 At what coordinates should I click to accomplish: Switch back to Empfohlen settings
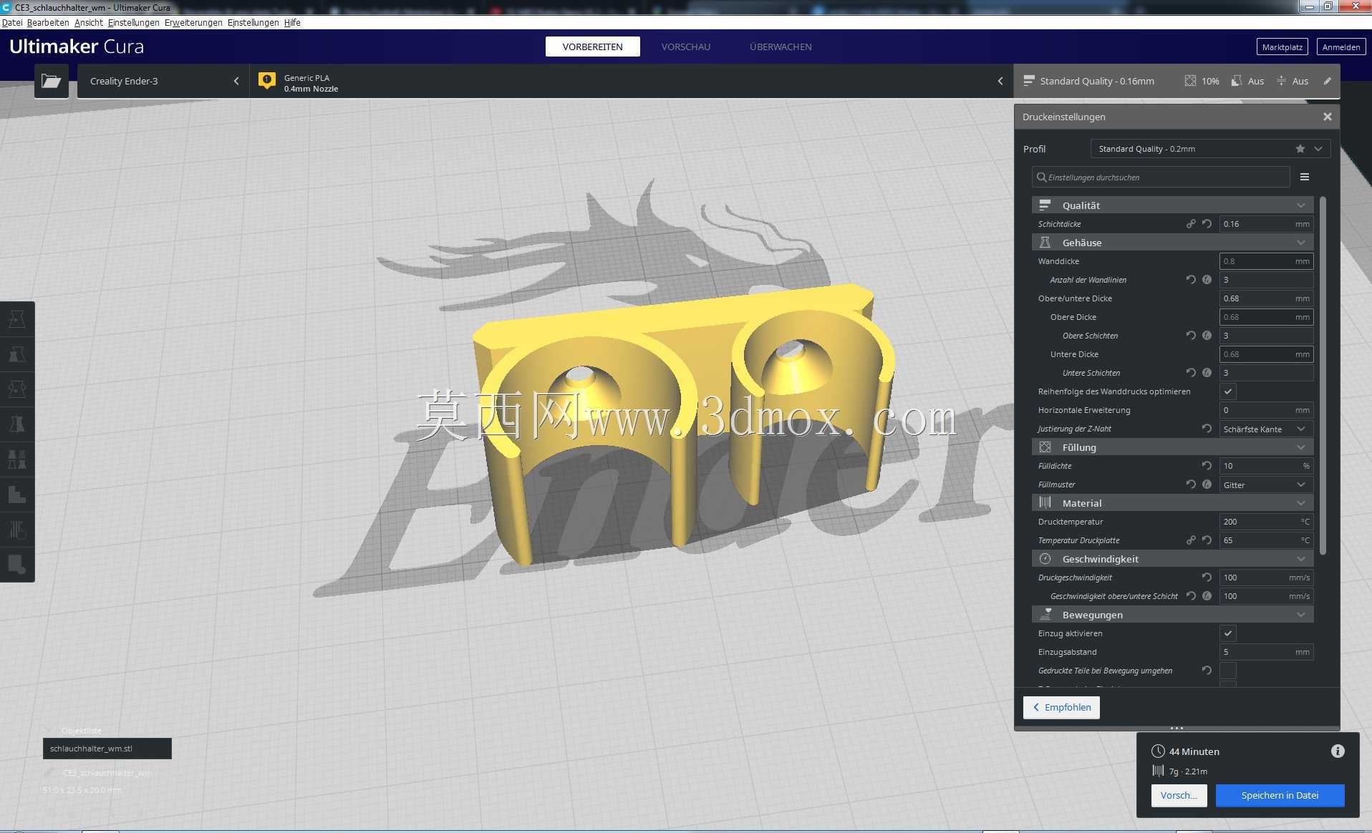1061,707
